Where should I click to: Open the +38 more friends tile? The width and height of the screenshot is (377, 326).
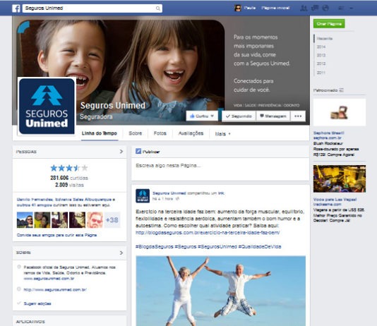112,220
